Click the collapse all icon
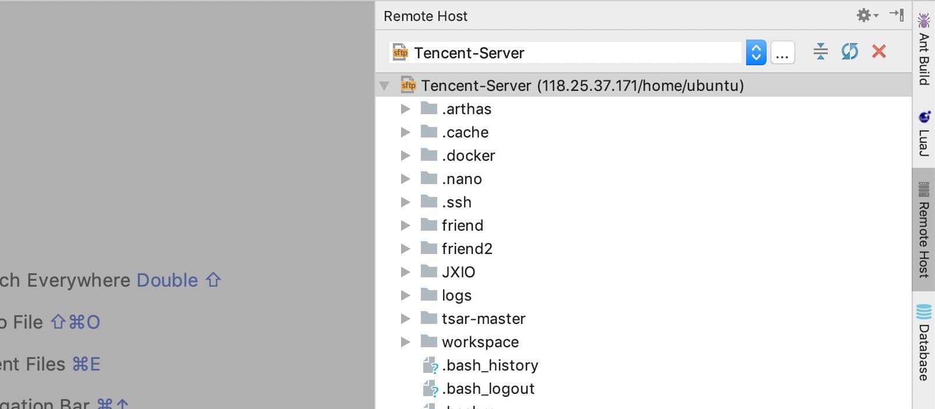 (820, 52)
